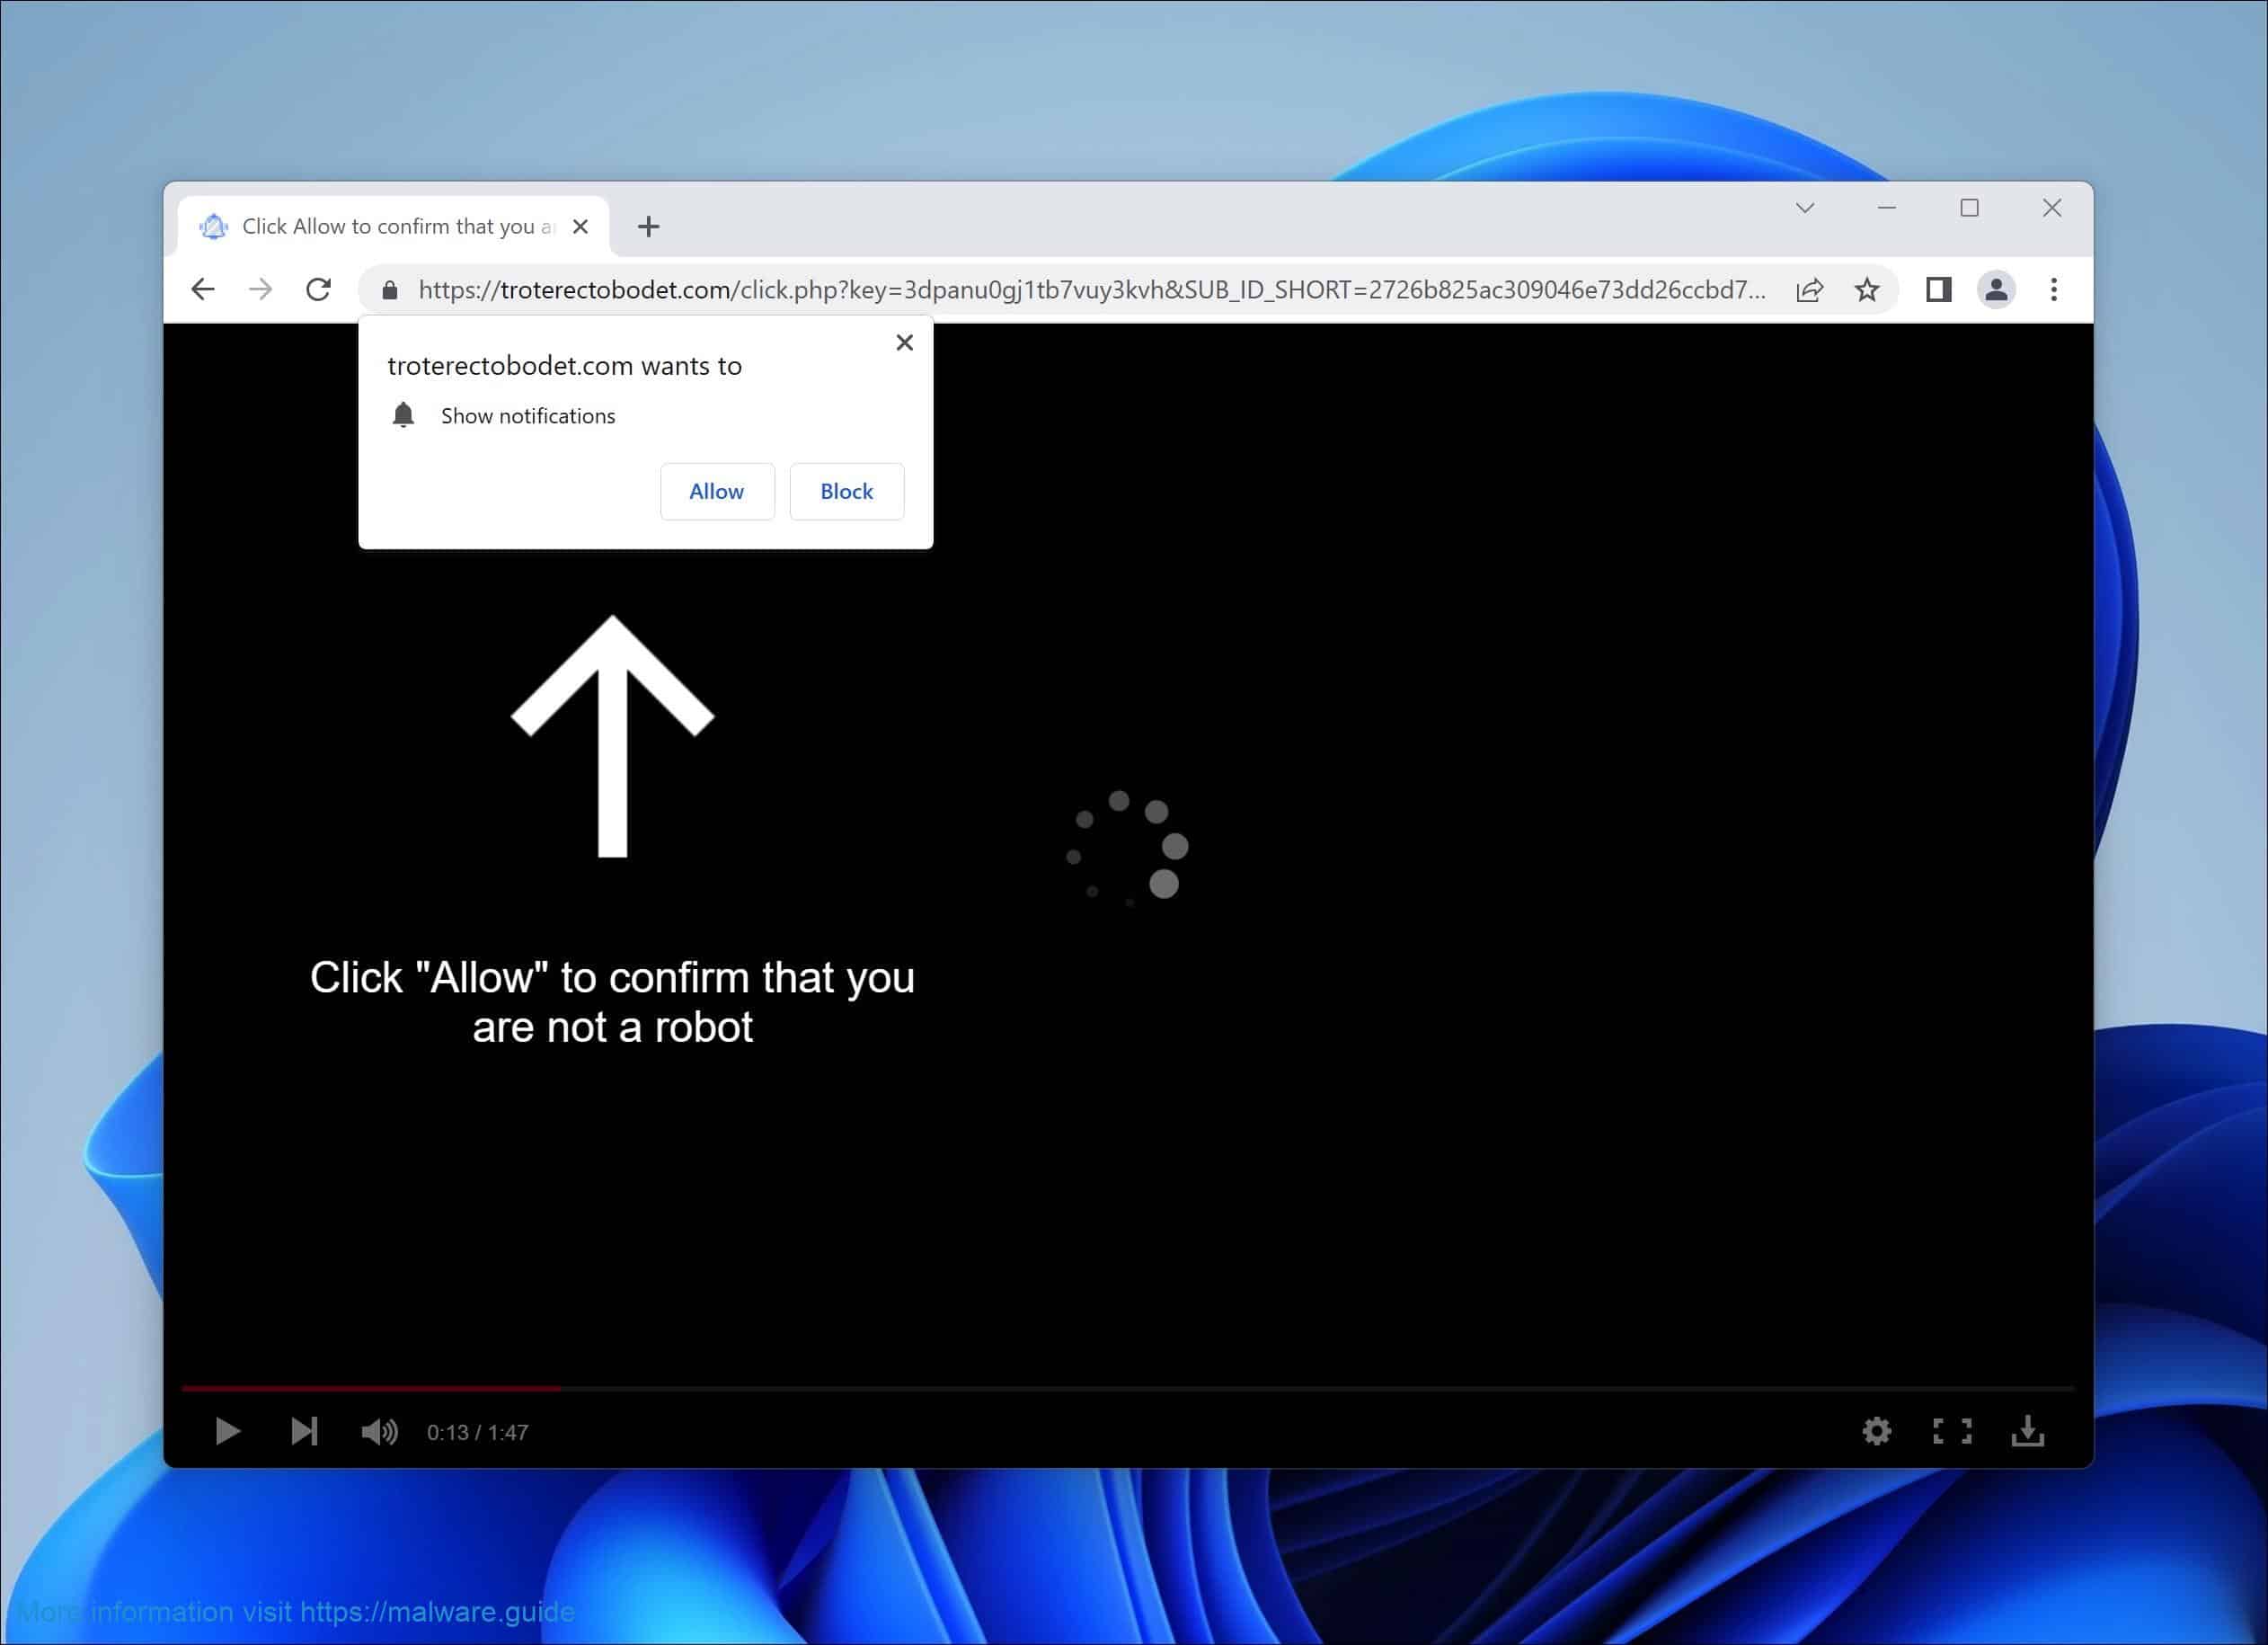This screenshot has width=2268, height=1645.
Task: Click the browser back navigation arrow
Action: point(203,289)
